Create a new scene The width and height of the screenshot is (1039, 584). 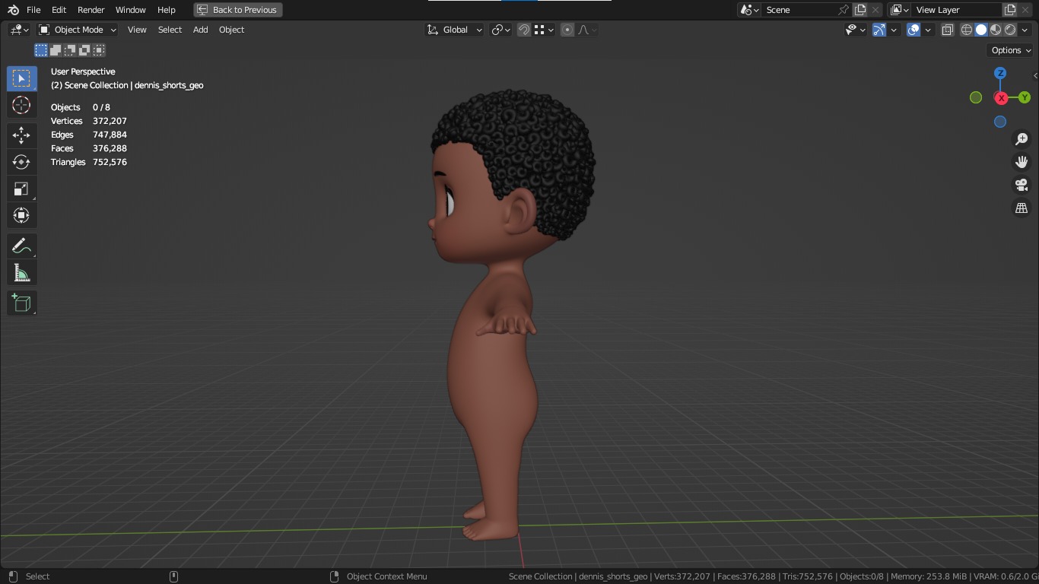pos(860,10)
